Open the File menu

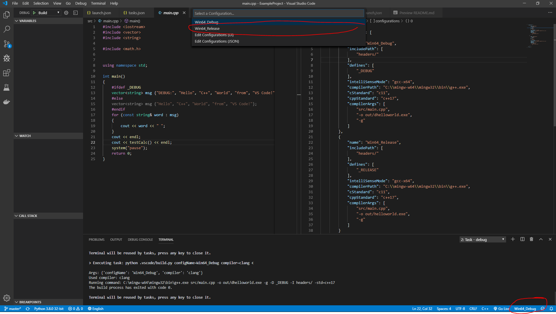[15, 3]
